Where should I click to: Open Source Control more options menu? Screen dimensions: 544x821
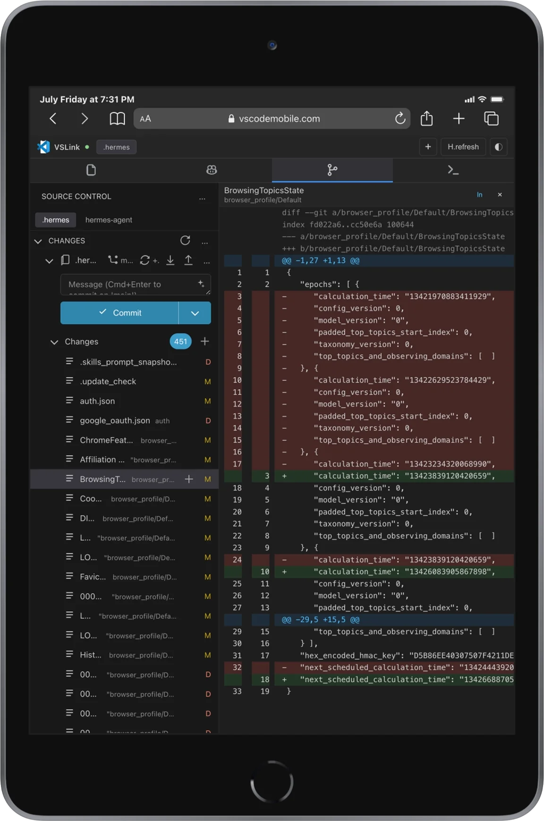(202, 197)
